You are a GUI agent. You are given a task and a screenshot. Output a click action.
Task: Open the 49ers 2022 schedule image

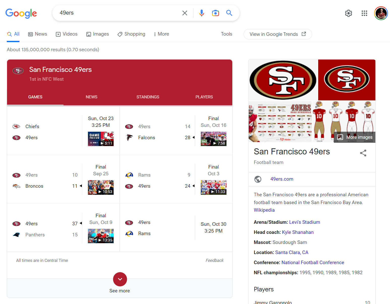280,122
